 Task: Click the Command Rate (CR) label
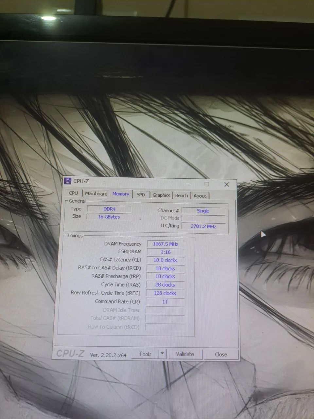(117, 301)
